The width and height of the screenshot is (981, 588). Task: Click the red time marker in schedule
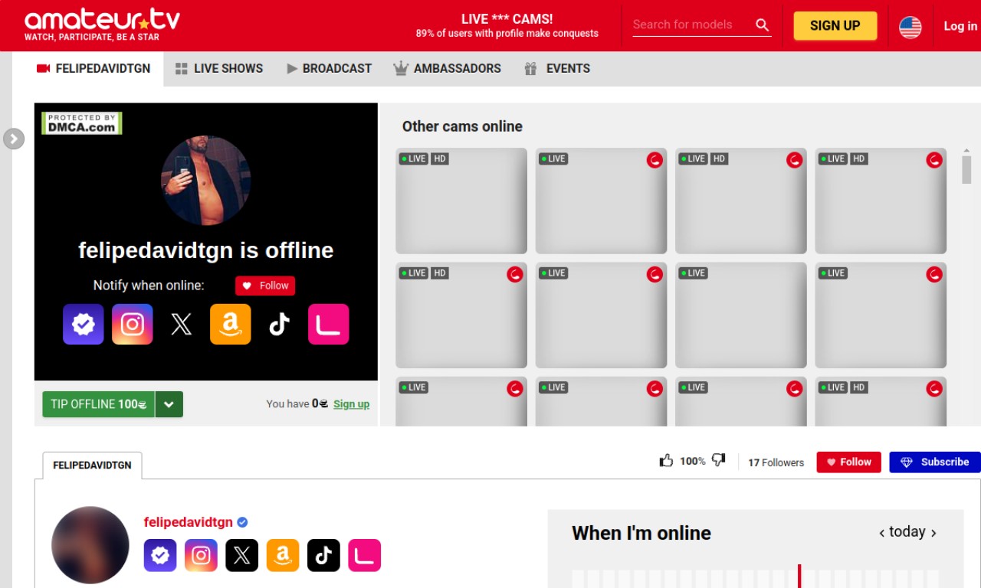[799, 576]
